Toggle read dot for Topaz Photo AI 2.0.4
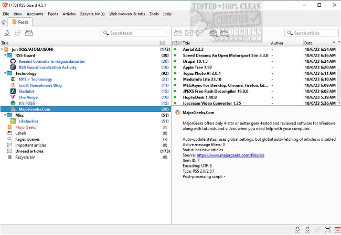Screen dimensions: 341x235 pos(175,73)
